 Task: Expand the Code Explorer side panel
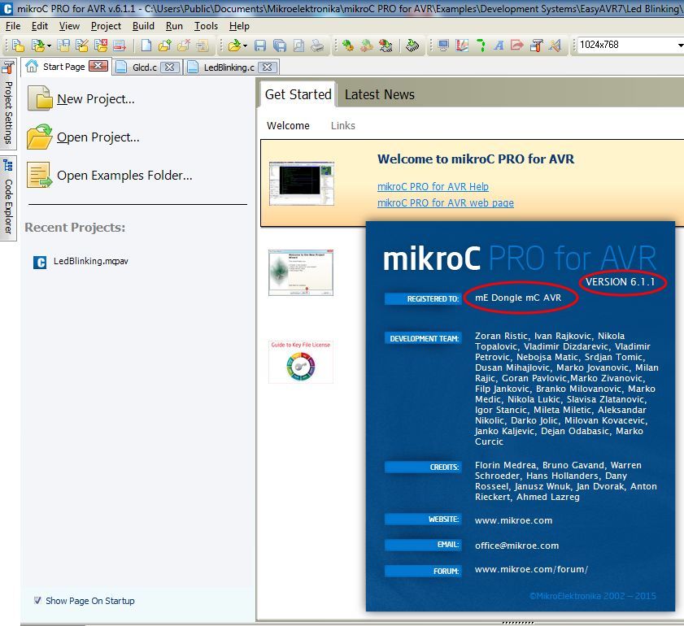tap(8, 198)
